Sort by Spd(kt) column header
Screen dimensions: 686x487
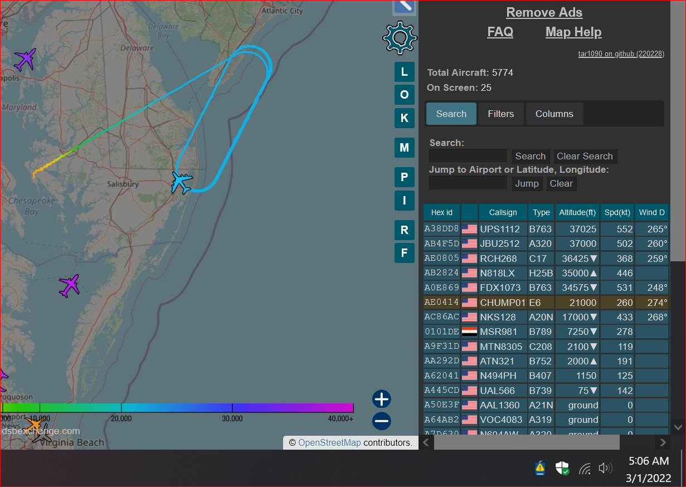tap(617, 212)
